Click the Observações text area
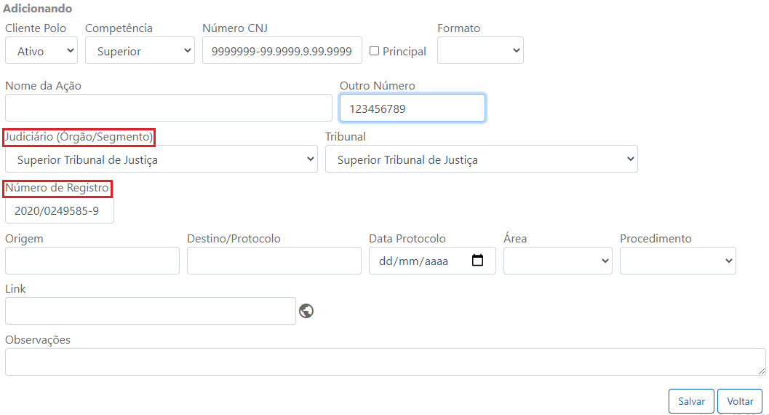769x415 pixels. tap(386, 362)
